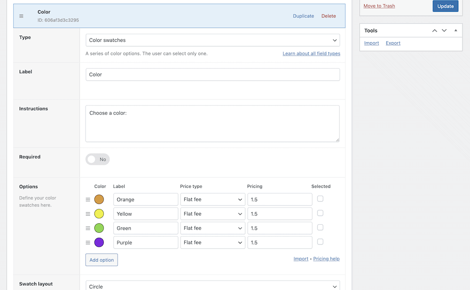Click the drag handle beside the Yellow option
The width and height of the screenshot is (470, 290).
(x=88, y=213)
